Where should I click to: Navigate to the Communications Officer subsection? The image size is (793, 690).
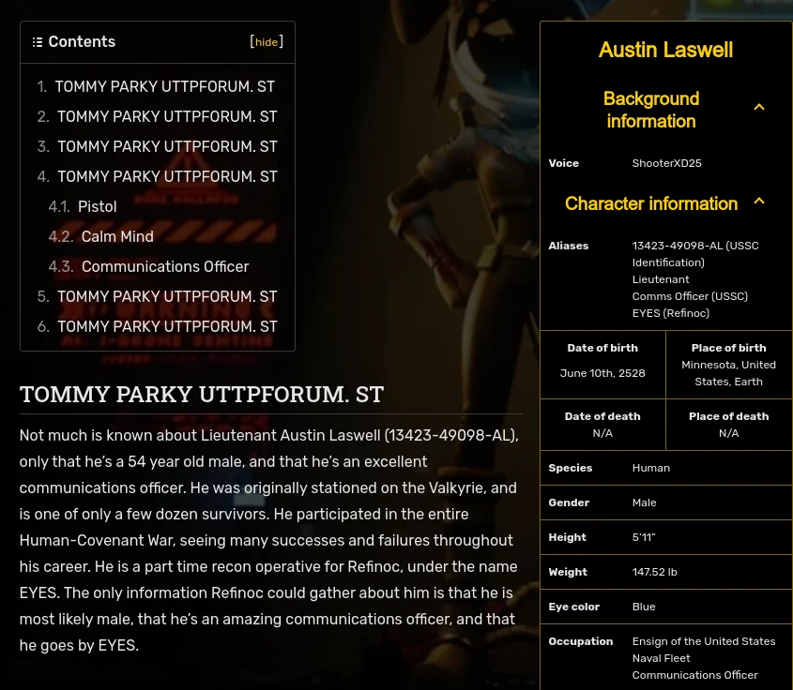[x=165, y=266]
